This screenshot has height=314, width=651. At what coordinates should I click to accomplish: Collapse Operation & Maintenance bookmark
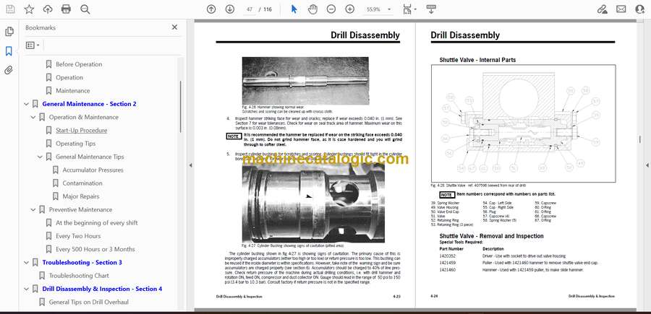[x=33, y=117]
